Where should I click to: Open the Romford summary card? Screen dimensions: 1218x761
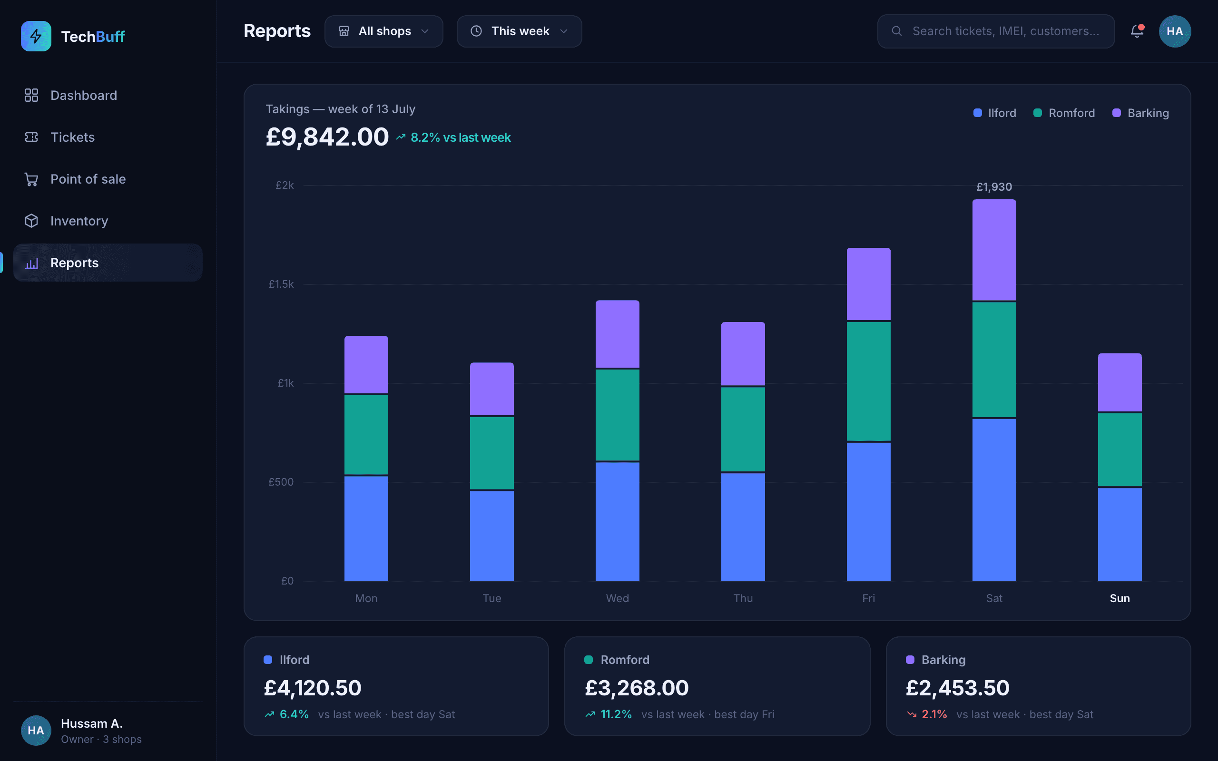[717, 686]
